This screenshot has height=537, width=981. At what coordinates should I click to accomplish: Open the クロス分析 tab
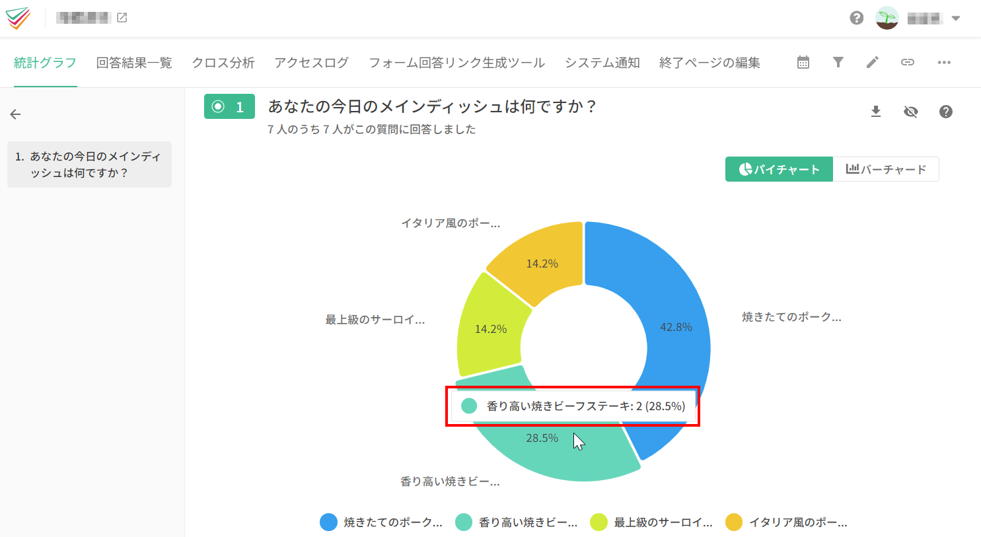[223, 63]
